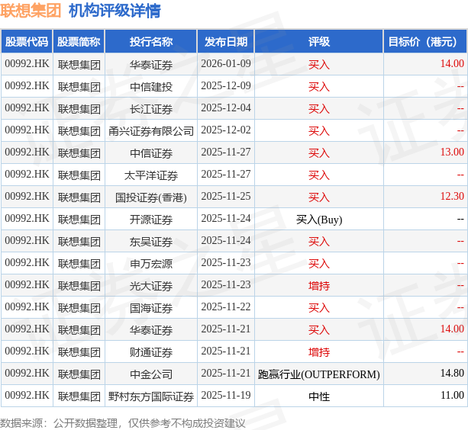Select the 光大证券 cell
Image resolution: width=468 pixels, height=430 pixels.
point(151,285)
